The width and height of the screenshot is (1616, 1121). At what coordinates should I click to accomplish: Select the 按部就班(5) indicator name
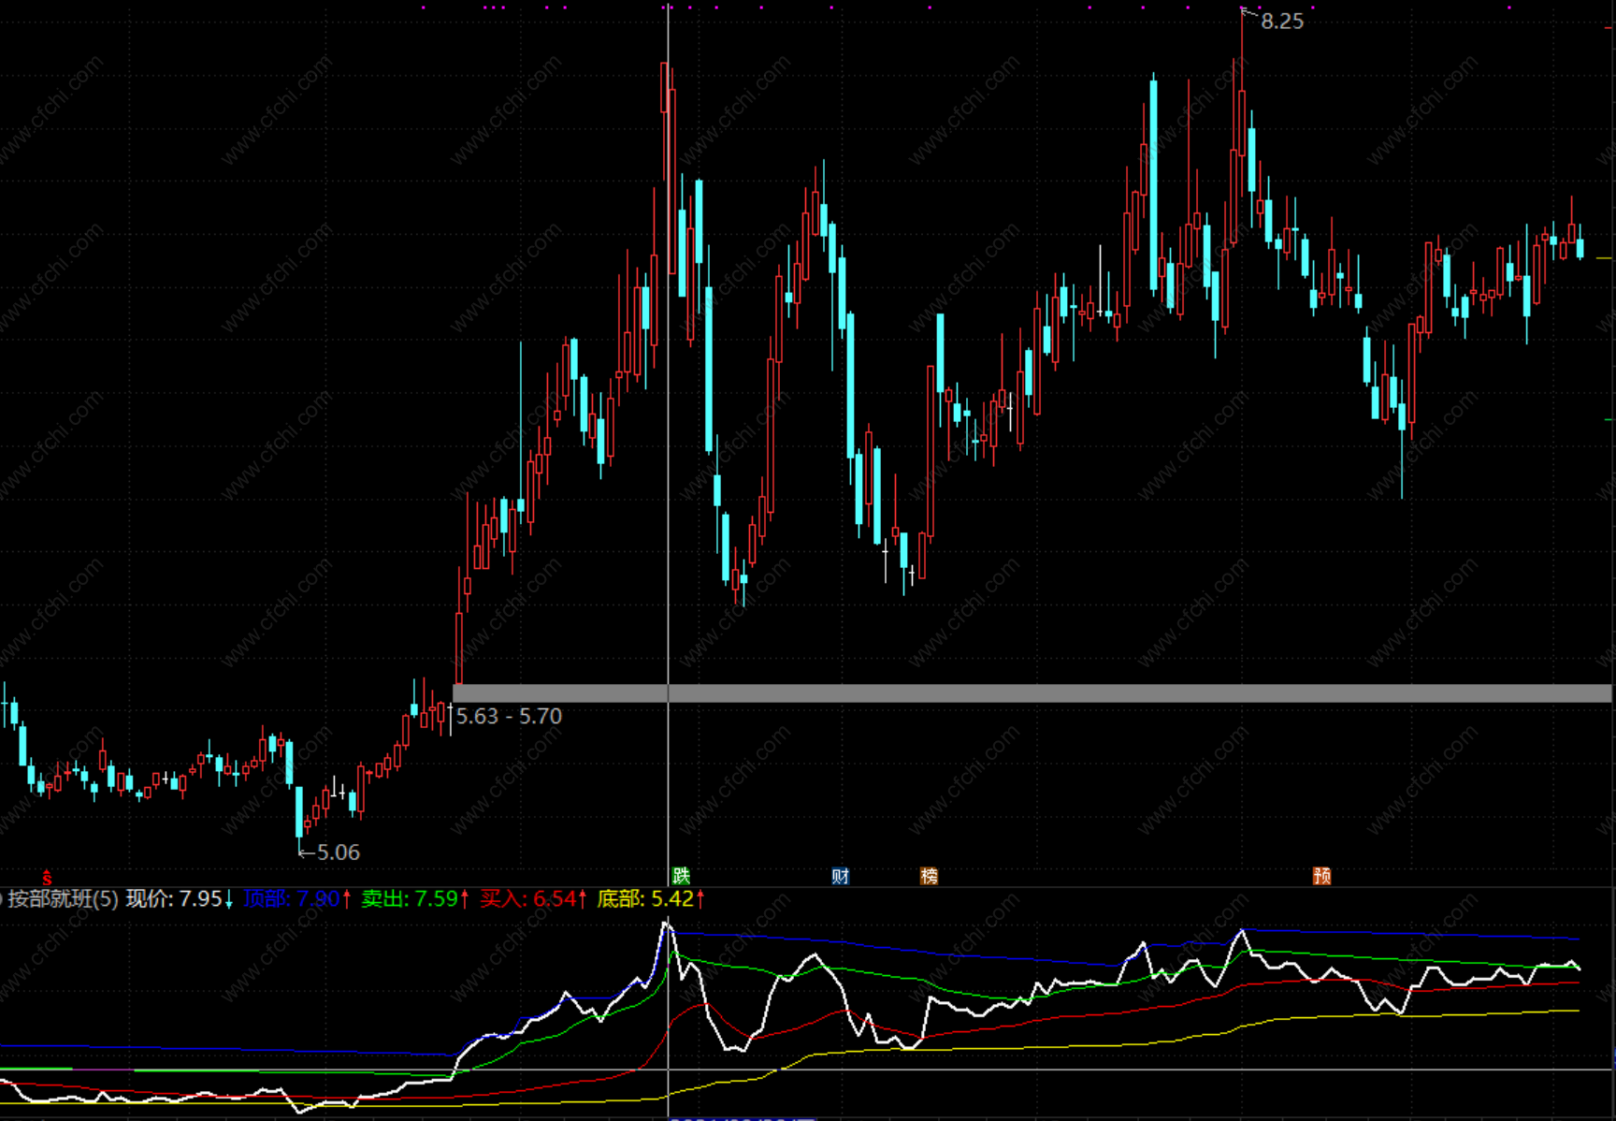pos(63,899)
